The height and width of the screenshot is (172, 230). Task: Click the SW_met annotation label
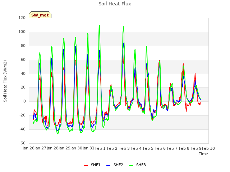coord(40,15)
